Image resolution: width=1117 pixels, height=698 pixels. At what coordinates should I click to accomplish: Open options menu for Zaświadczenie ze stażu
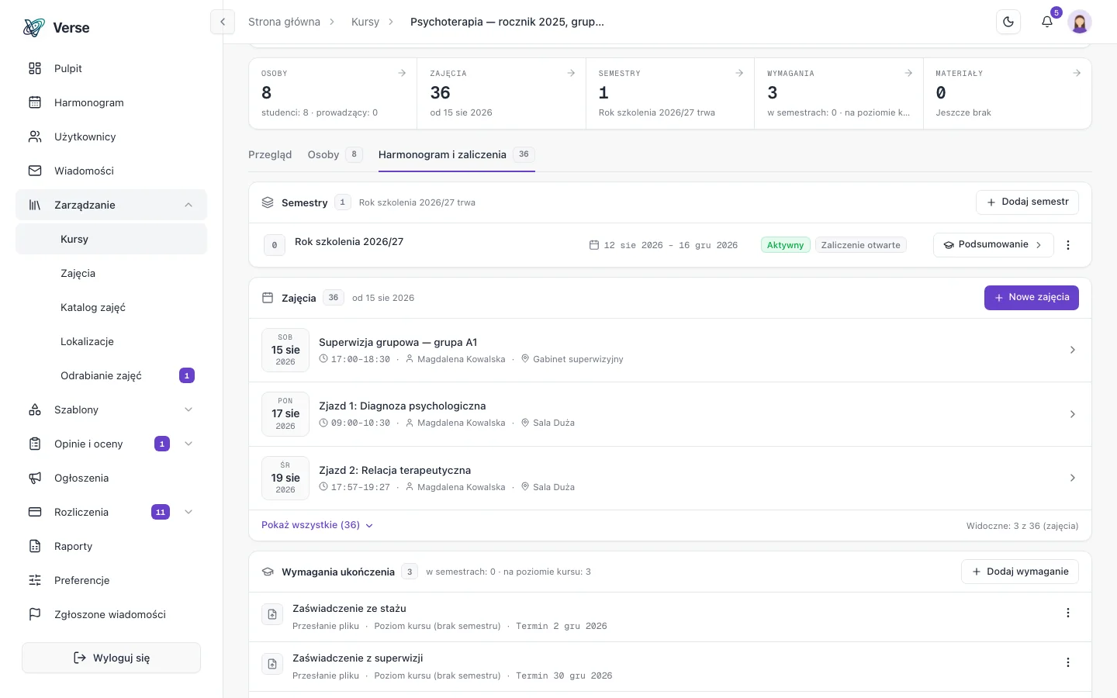click(x=1068, y=613)
